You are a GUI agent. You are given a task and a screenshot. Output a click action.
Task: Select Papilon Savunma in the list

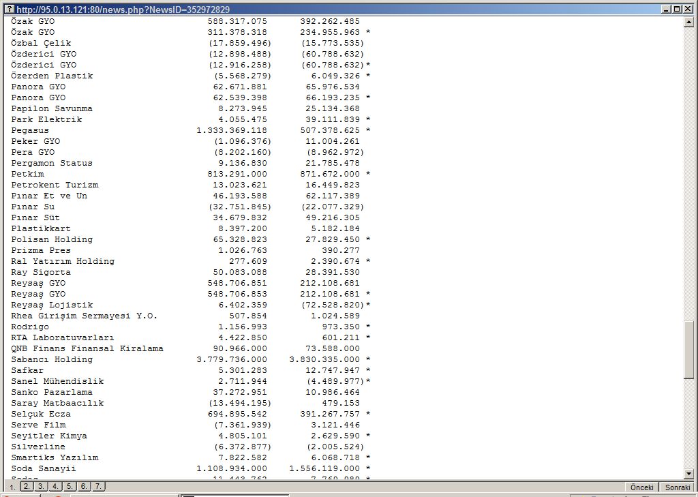52,108
